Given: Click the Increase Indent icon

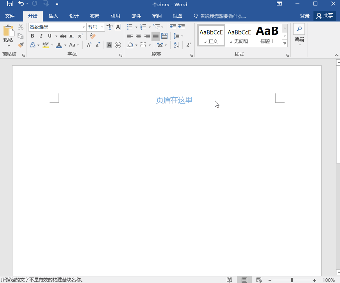Looking at the screenshot, I should tap(182, 27).
